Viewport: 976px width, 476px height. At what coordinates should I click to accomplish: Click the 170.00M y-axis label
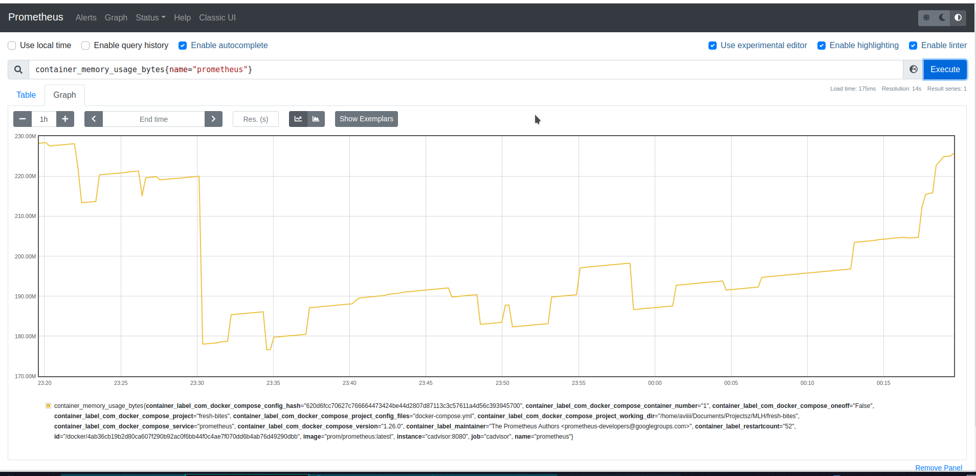[x=25, y=376]
